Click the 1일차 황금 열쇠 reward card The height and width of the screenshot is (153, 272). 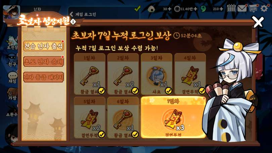click(x=90, y=74)
